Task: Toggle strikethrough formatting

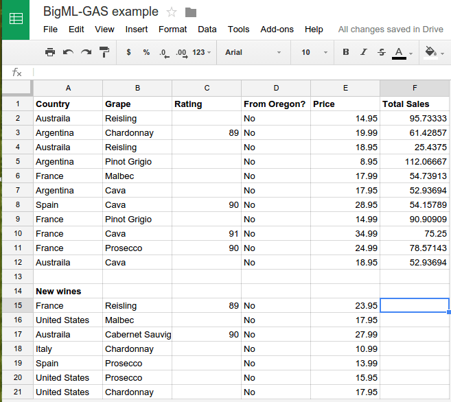Action: click(x=382, y=52)
